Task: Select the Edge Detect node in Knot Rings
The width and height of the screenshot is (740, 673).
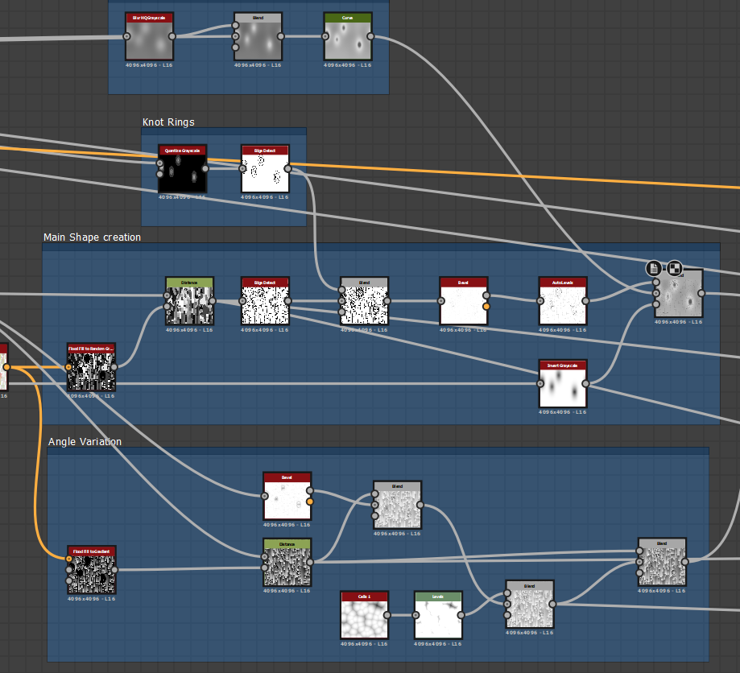Action: click(265, 168)
